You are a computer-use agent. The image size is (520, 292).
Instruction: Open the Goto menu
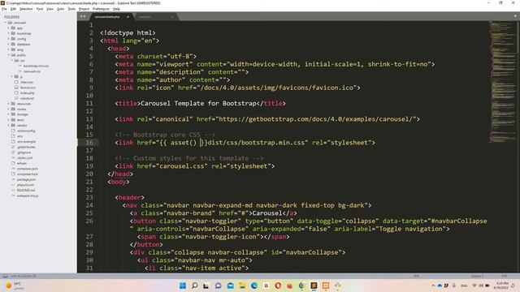coord(61,9)
